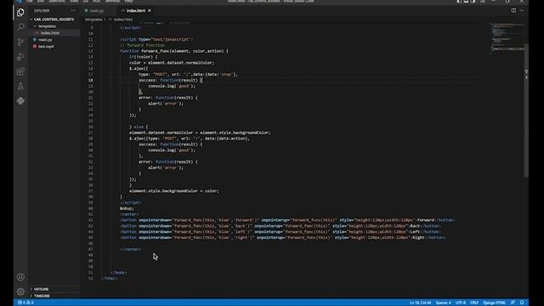Expand the OUTLINE section
The height and width of the screenshot is (306, 544).
(x=41, y=289)
